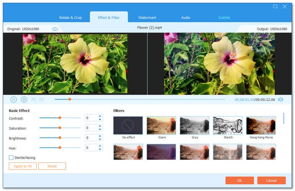This screenshot has width=295, height=191.
Task: Click the Filters list scrollbar
Action: (x=284, y=118)
